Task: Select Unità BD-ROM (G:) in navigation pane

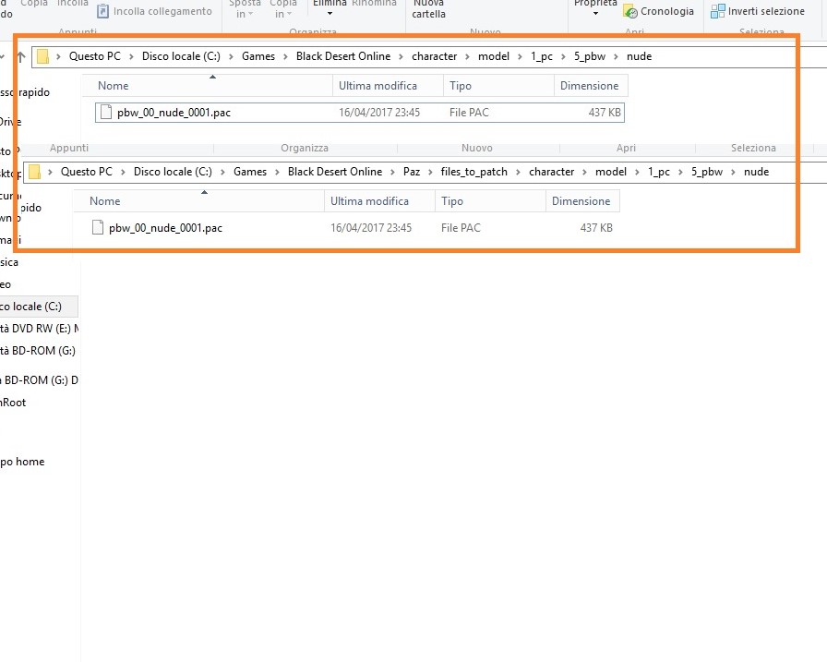Action: click(x=39, y=351)
